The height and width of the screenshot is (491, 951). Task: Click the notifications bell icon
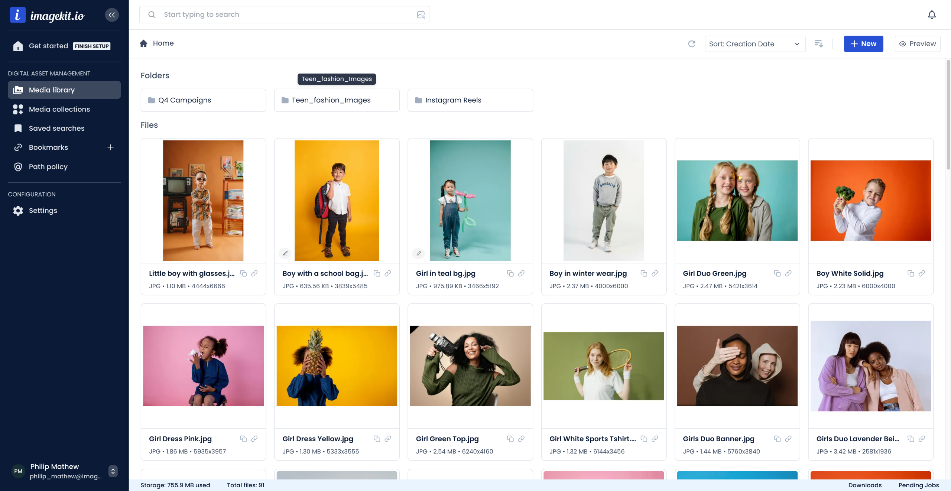[x=932, y=15]
